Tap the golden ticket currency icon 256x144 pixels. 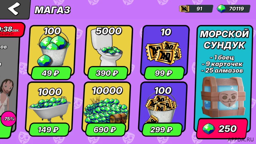point(184,9)
